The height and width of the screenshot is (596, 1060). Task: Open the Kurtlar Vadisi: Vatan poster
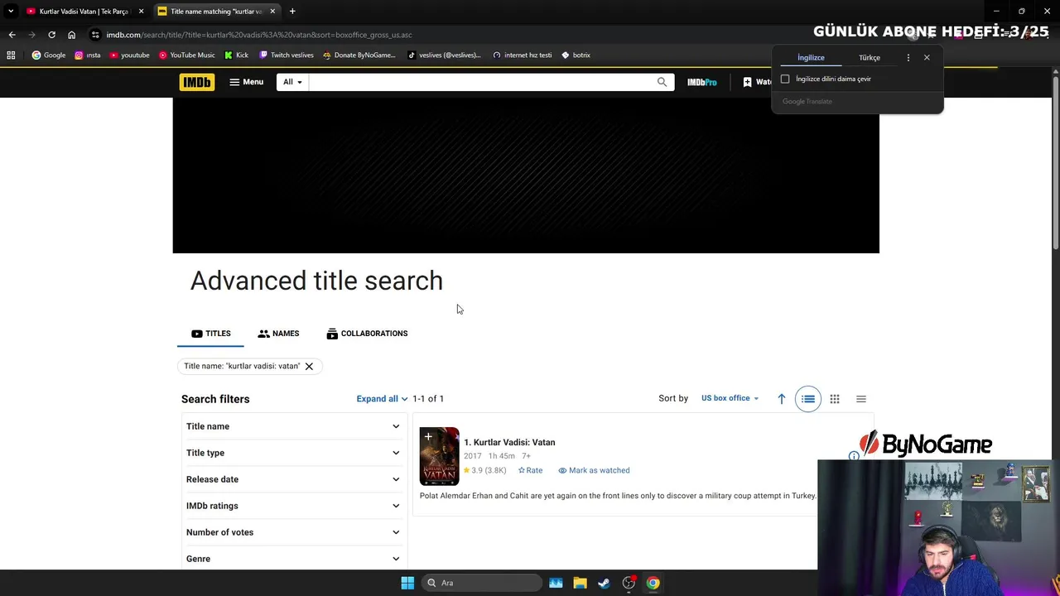pos(439,456)
